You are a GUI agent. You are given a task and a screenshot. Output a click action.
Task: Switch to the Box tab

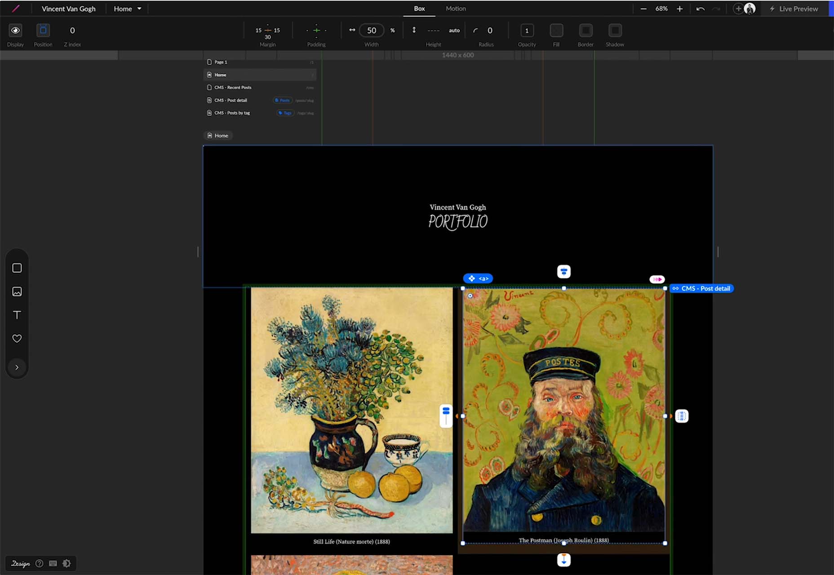(419, 9)
